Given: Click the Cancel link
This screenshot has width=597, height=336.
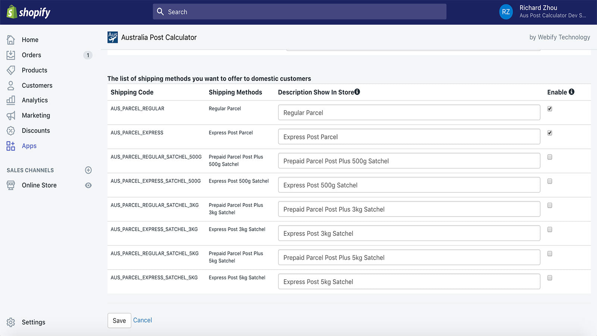Looking at the screenshot, I should [x=143, y=320].
